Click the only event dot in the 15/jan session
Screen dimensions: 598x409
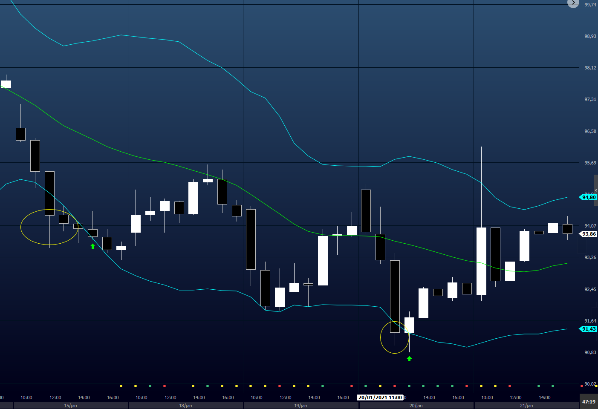[121, 386]
